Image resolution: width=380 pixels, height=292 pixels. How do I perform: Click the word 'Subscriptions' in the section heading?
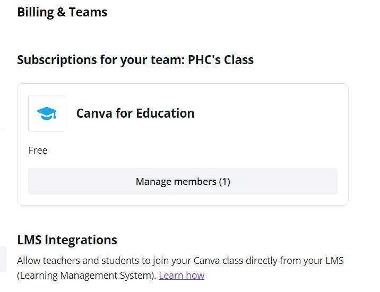click(57, 60)
